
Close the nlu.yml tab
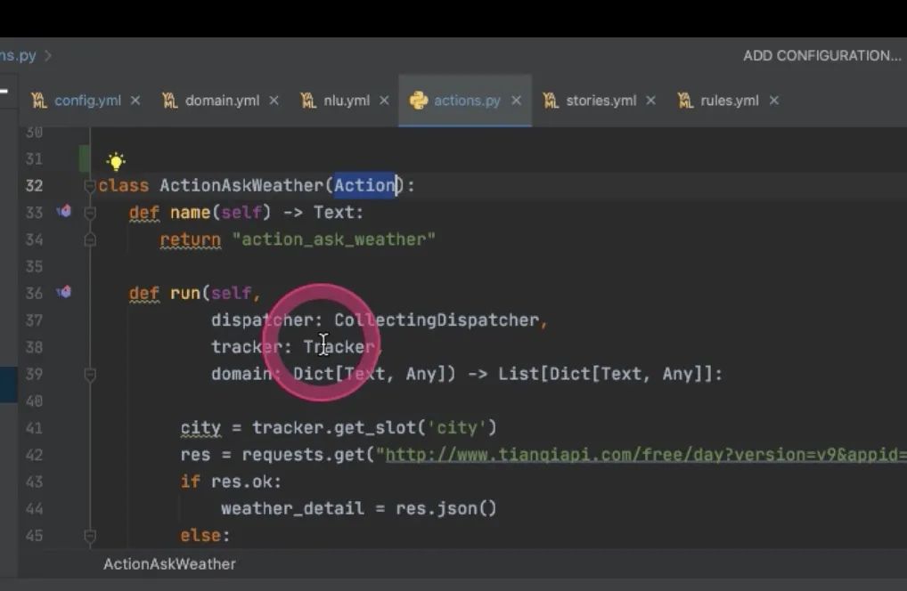coord(384,101)
